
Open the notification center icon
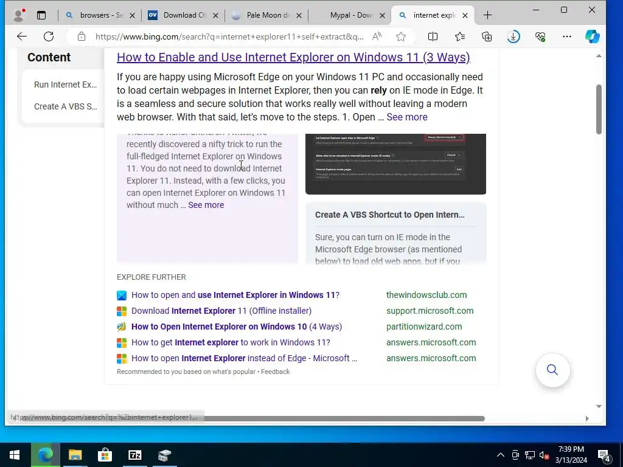point(604,455)
